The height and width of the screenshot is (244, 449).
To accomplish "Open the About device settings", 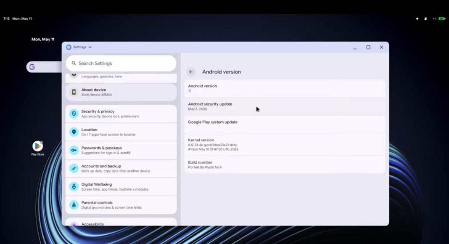I will (x=121, y=92).
